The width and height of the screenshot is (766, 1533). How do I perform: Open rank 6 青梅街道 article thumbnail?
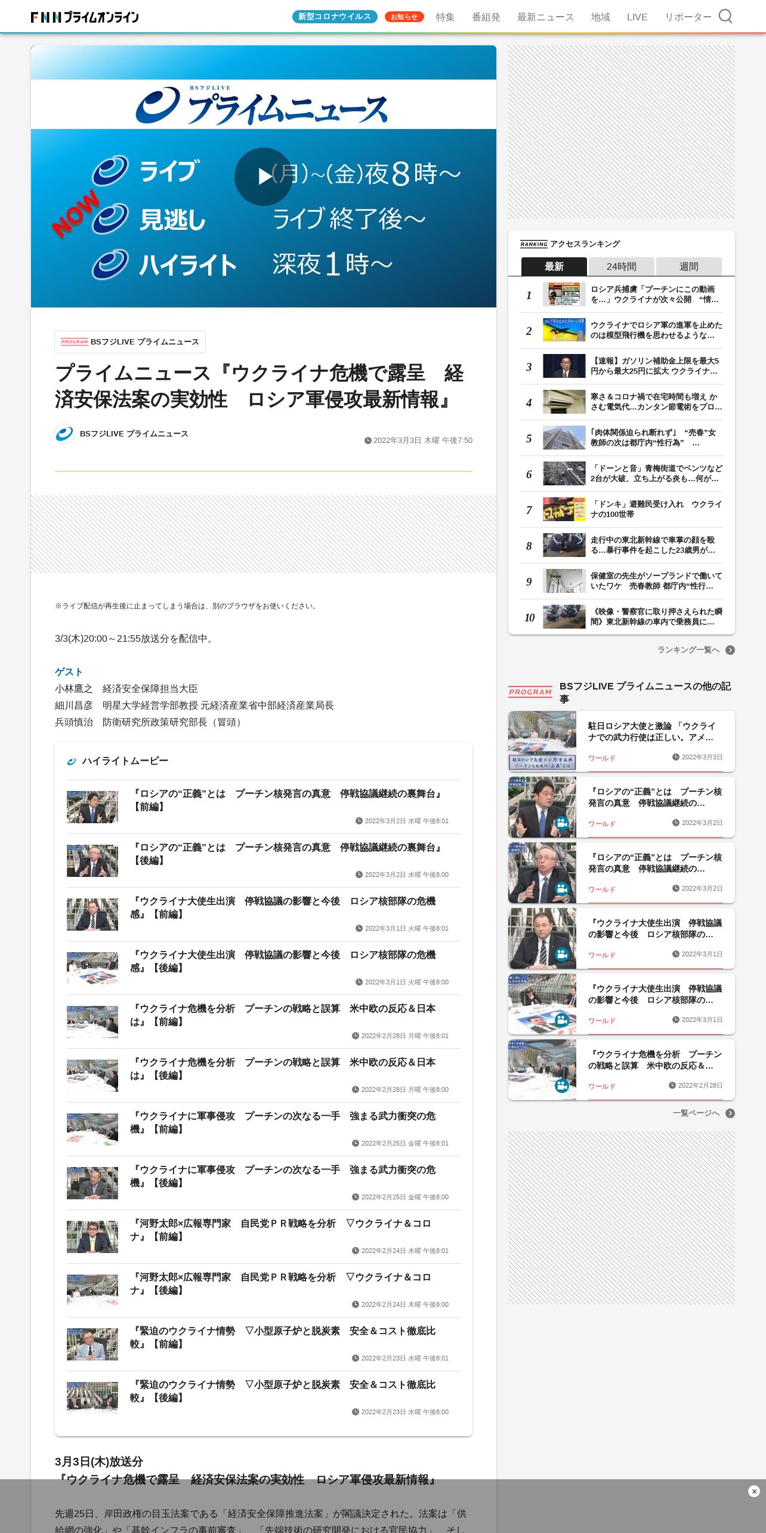(564, 473)
